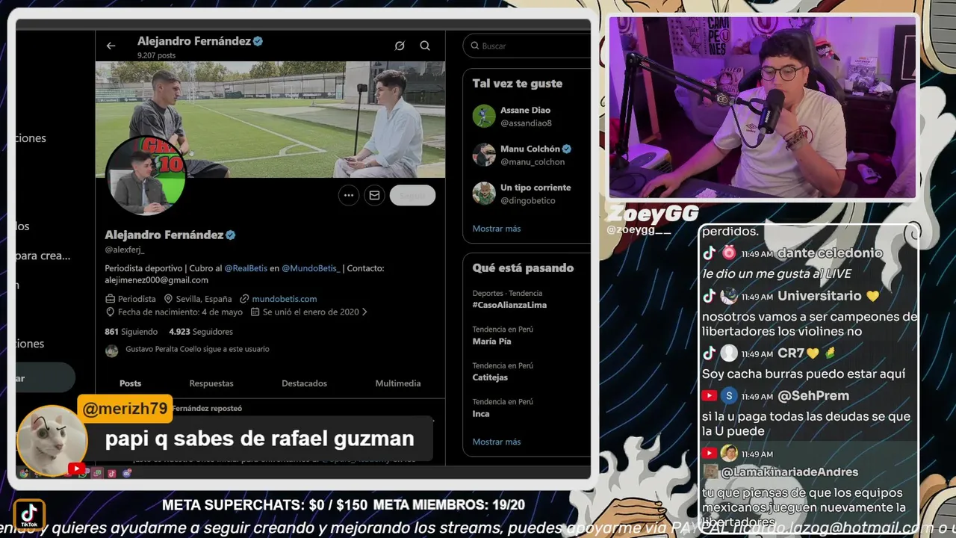Image resolution: width=956 pixels, height=538 pixels.
Task: Click the TikTok icon in the taskbar
Action: coord(111,473)
